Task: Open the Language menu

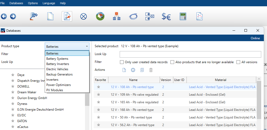Action: [49, 3]
